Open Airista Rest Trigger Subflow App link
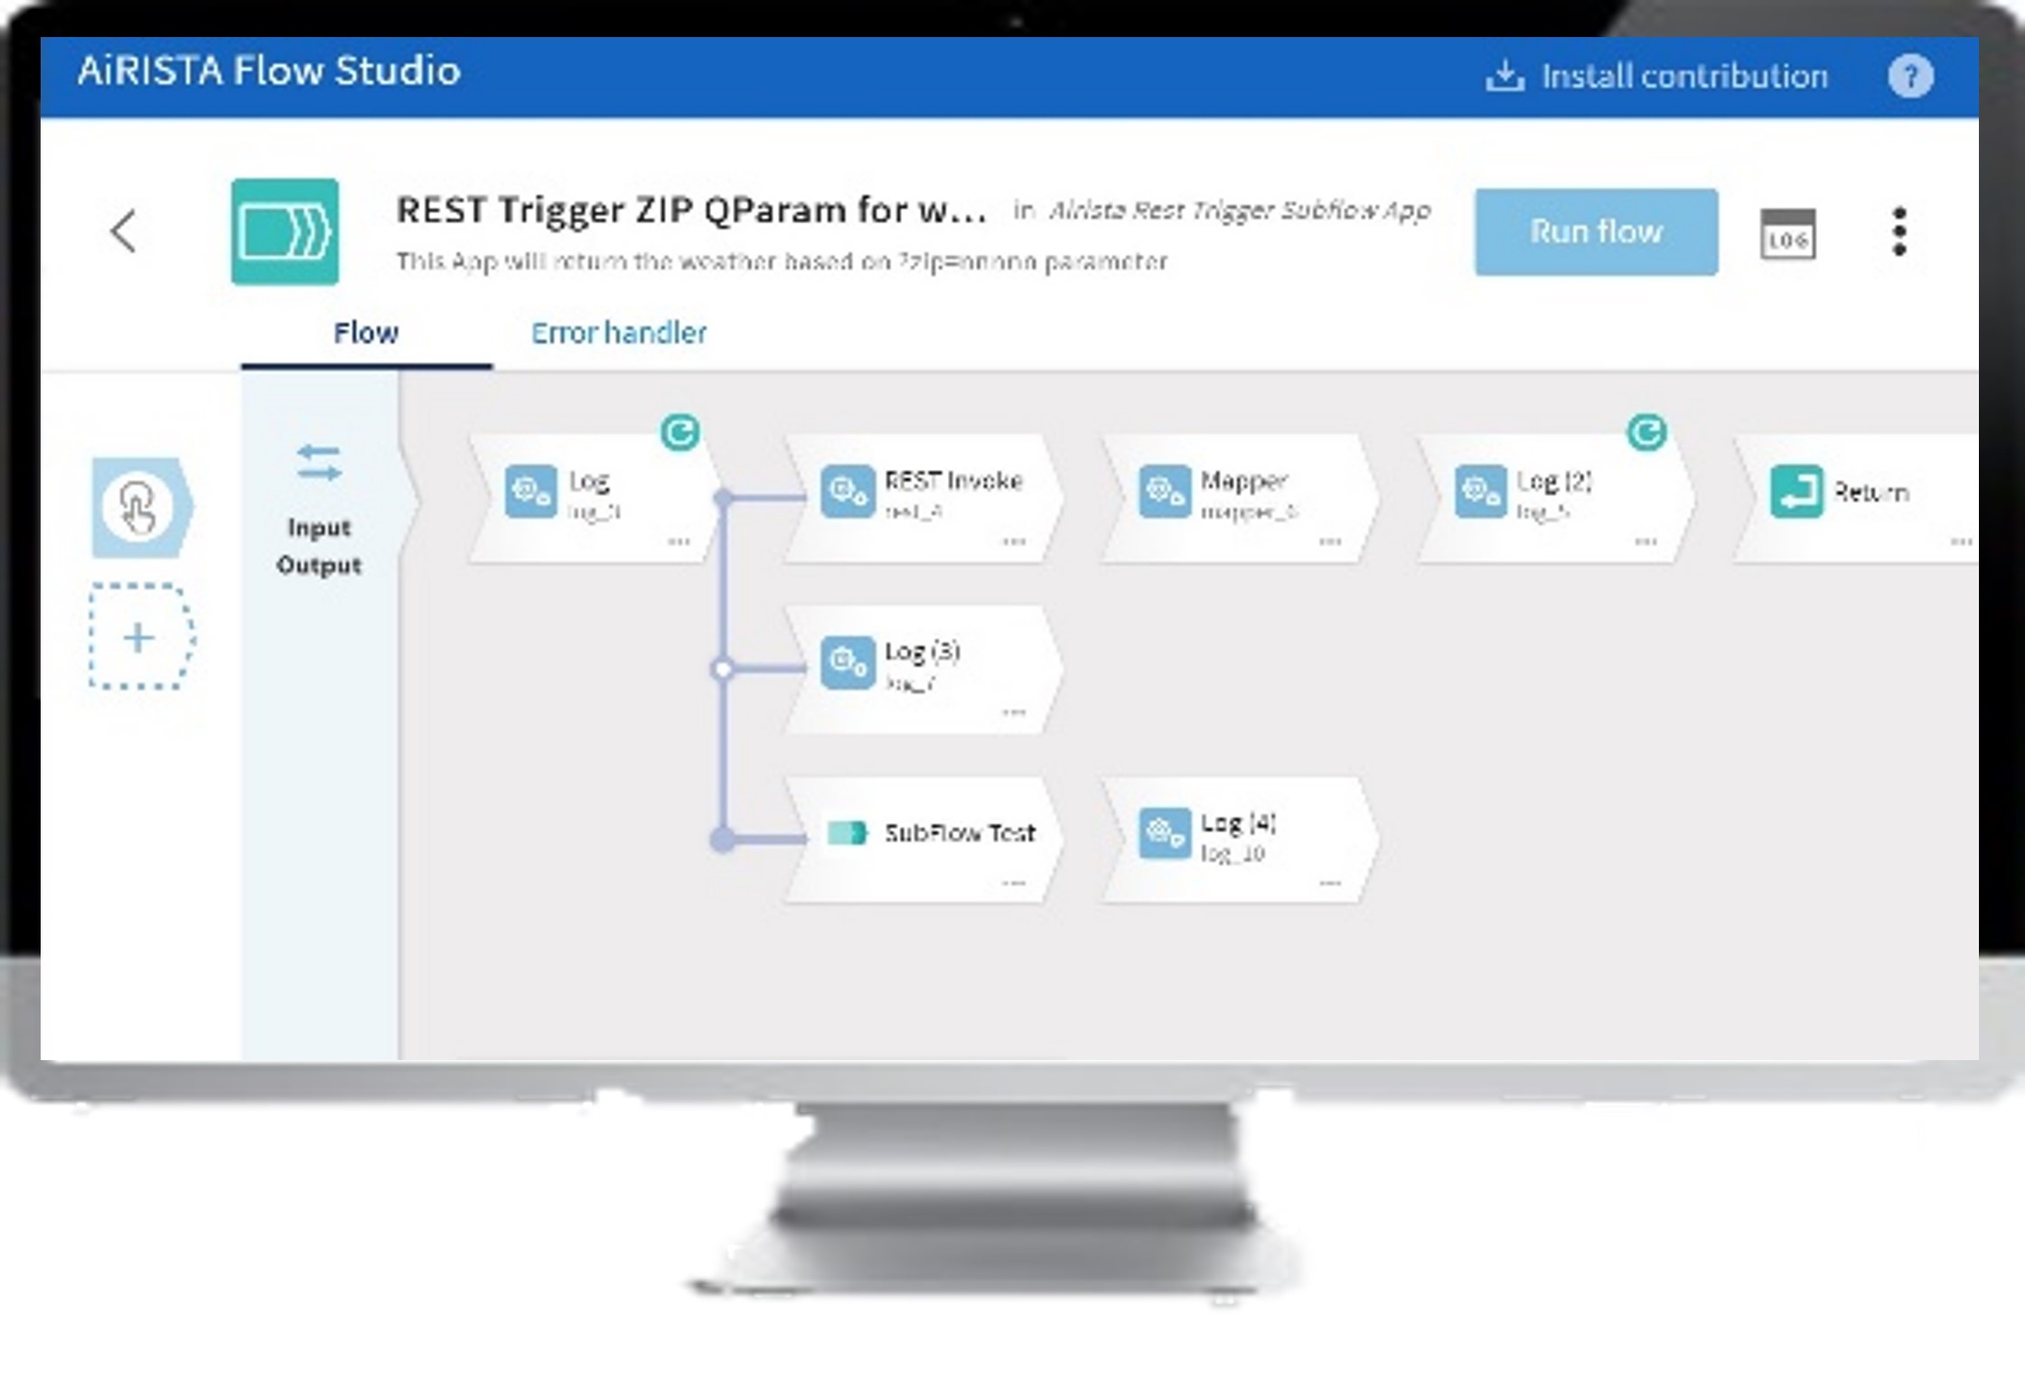This screenshot has width=2025, height=1380. tap(1240, 211)
